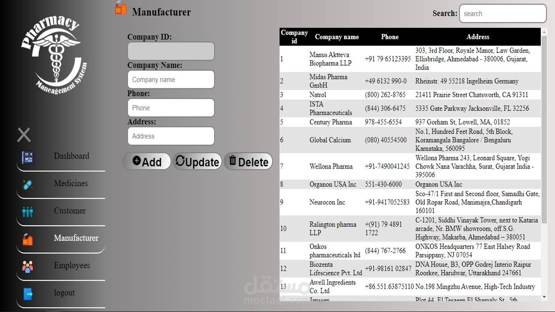Select the Biozenta Lifescience Pvt. Ltd row
The image size is (555, 312).
pos(410,269)
